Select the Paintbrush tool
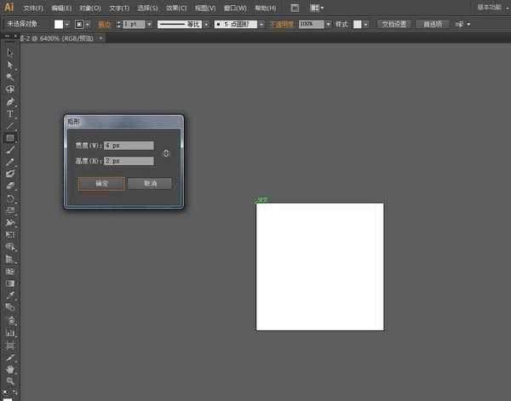Image resolution: width=511 pixels, height=401 pixels. [x=10, y=149]
